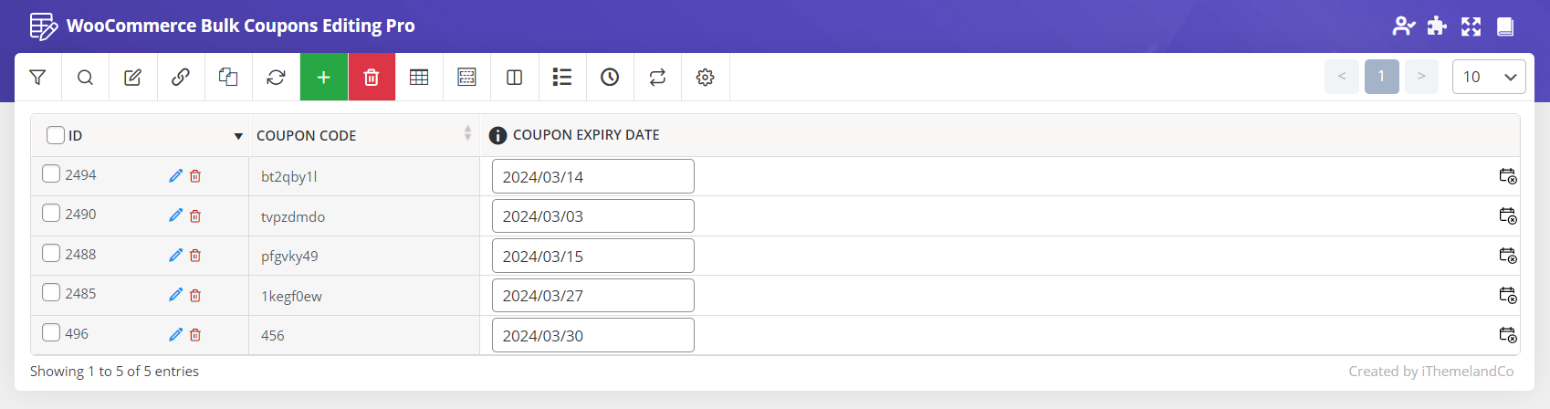Edit coupon 2490 with pencil icon
Viewport: 1550px width, 409px height.
click(x=175, y=215)
